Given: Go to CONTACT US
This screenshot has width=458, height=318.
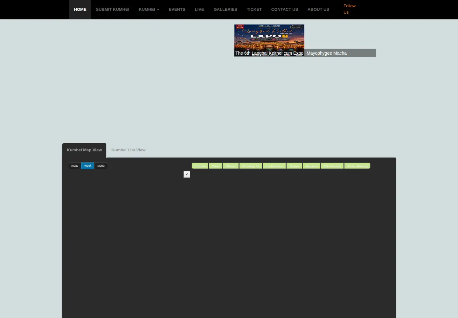Looking at the screenshot, I should click(285, 10).
